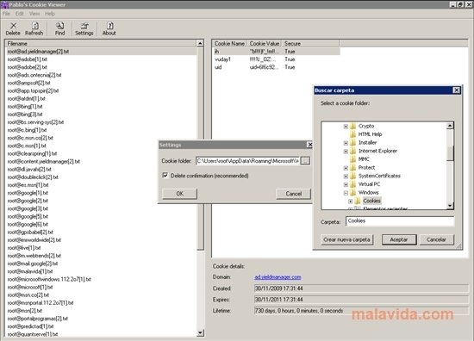474x341 pixels.
Task: Select the uid cookie row
Action: pyautogui.click(x=276, y=67)
